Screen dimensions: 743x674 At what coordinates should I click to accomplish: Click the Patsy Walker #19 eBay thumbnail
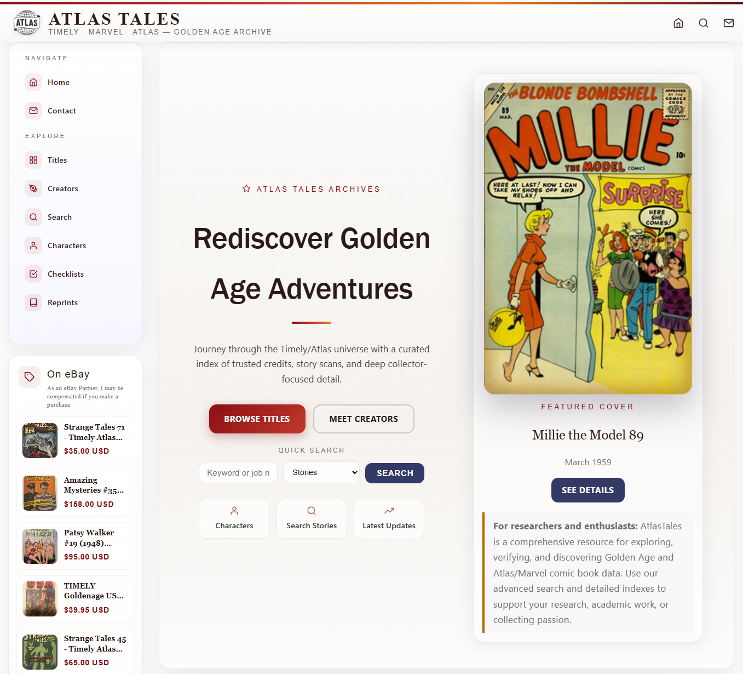[x=39, y=546]
